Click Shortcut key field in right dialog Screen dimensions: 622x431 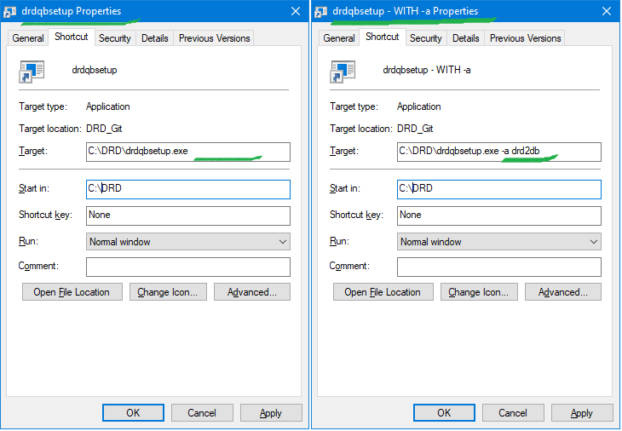pos(498,215)
